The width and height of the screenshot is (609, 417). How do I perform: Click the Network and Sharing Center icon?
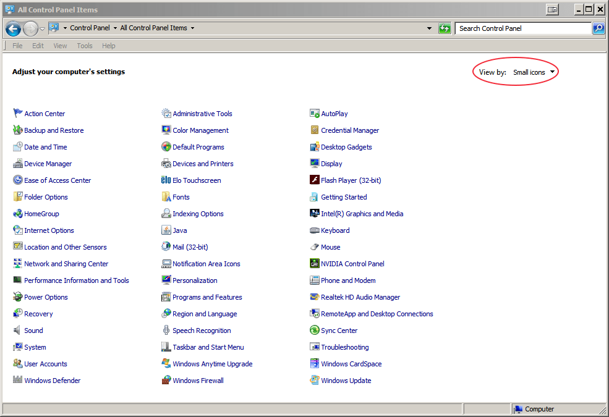(17, 263)
